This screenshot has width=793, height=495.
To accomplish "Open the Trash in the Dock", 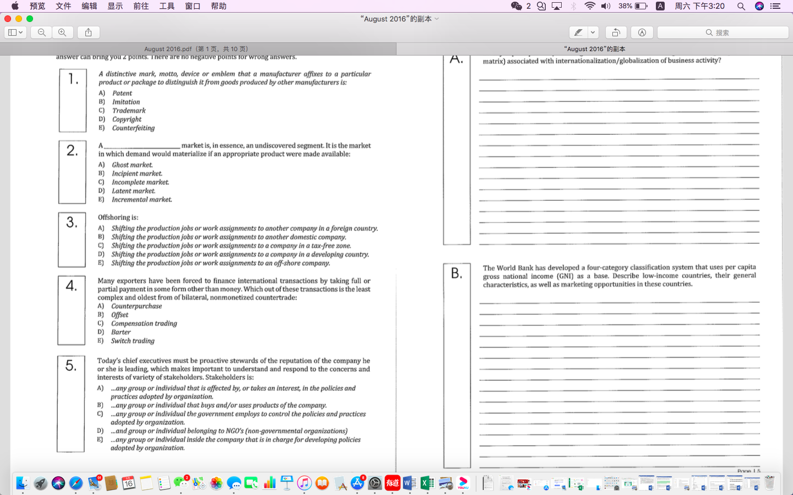I will coord(769,483).
